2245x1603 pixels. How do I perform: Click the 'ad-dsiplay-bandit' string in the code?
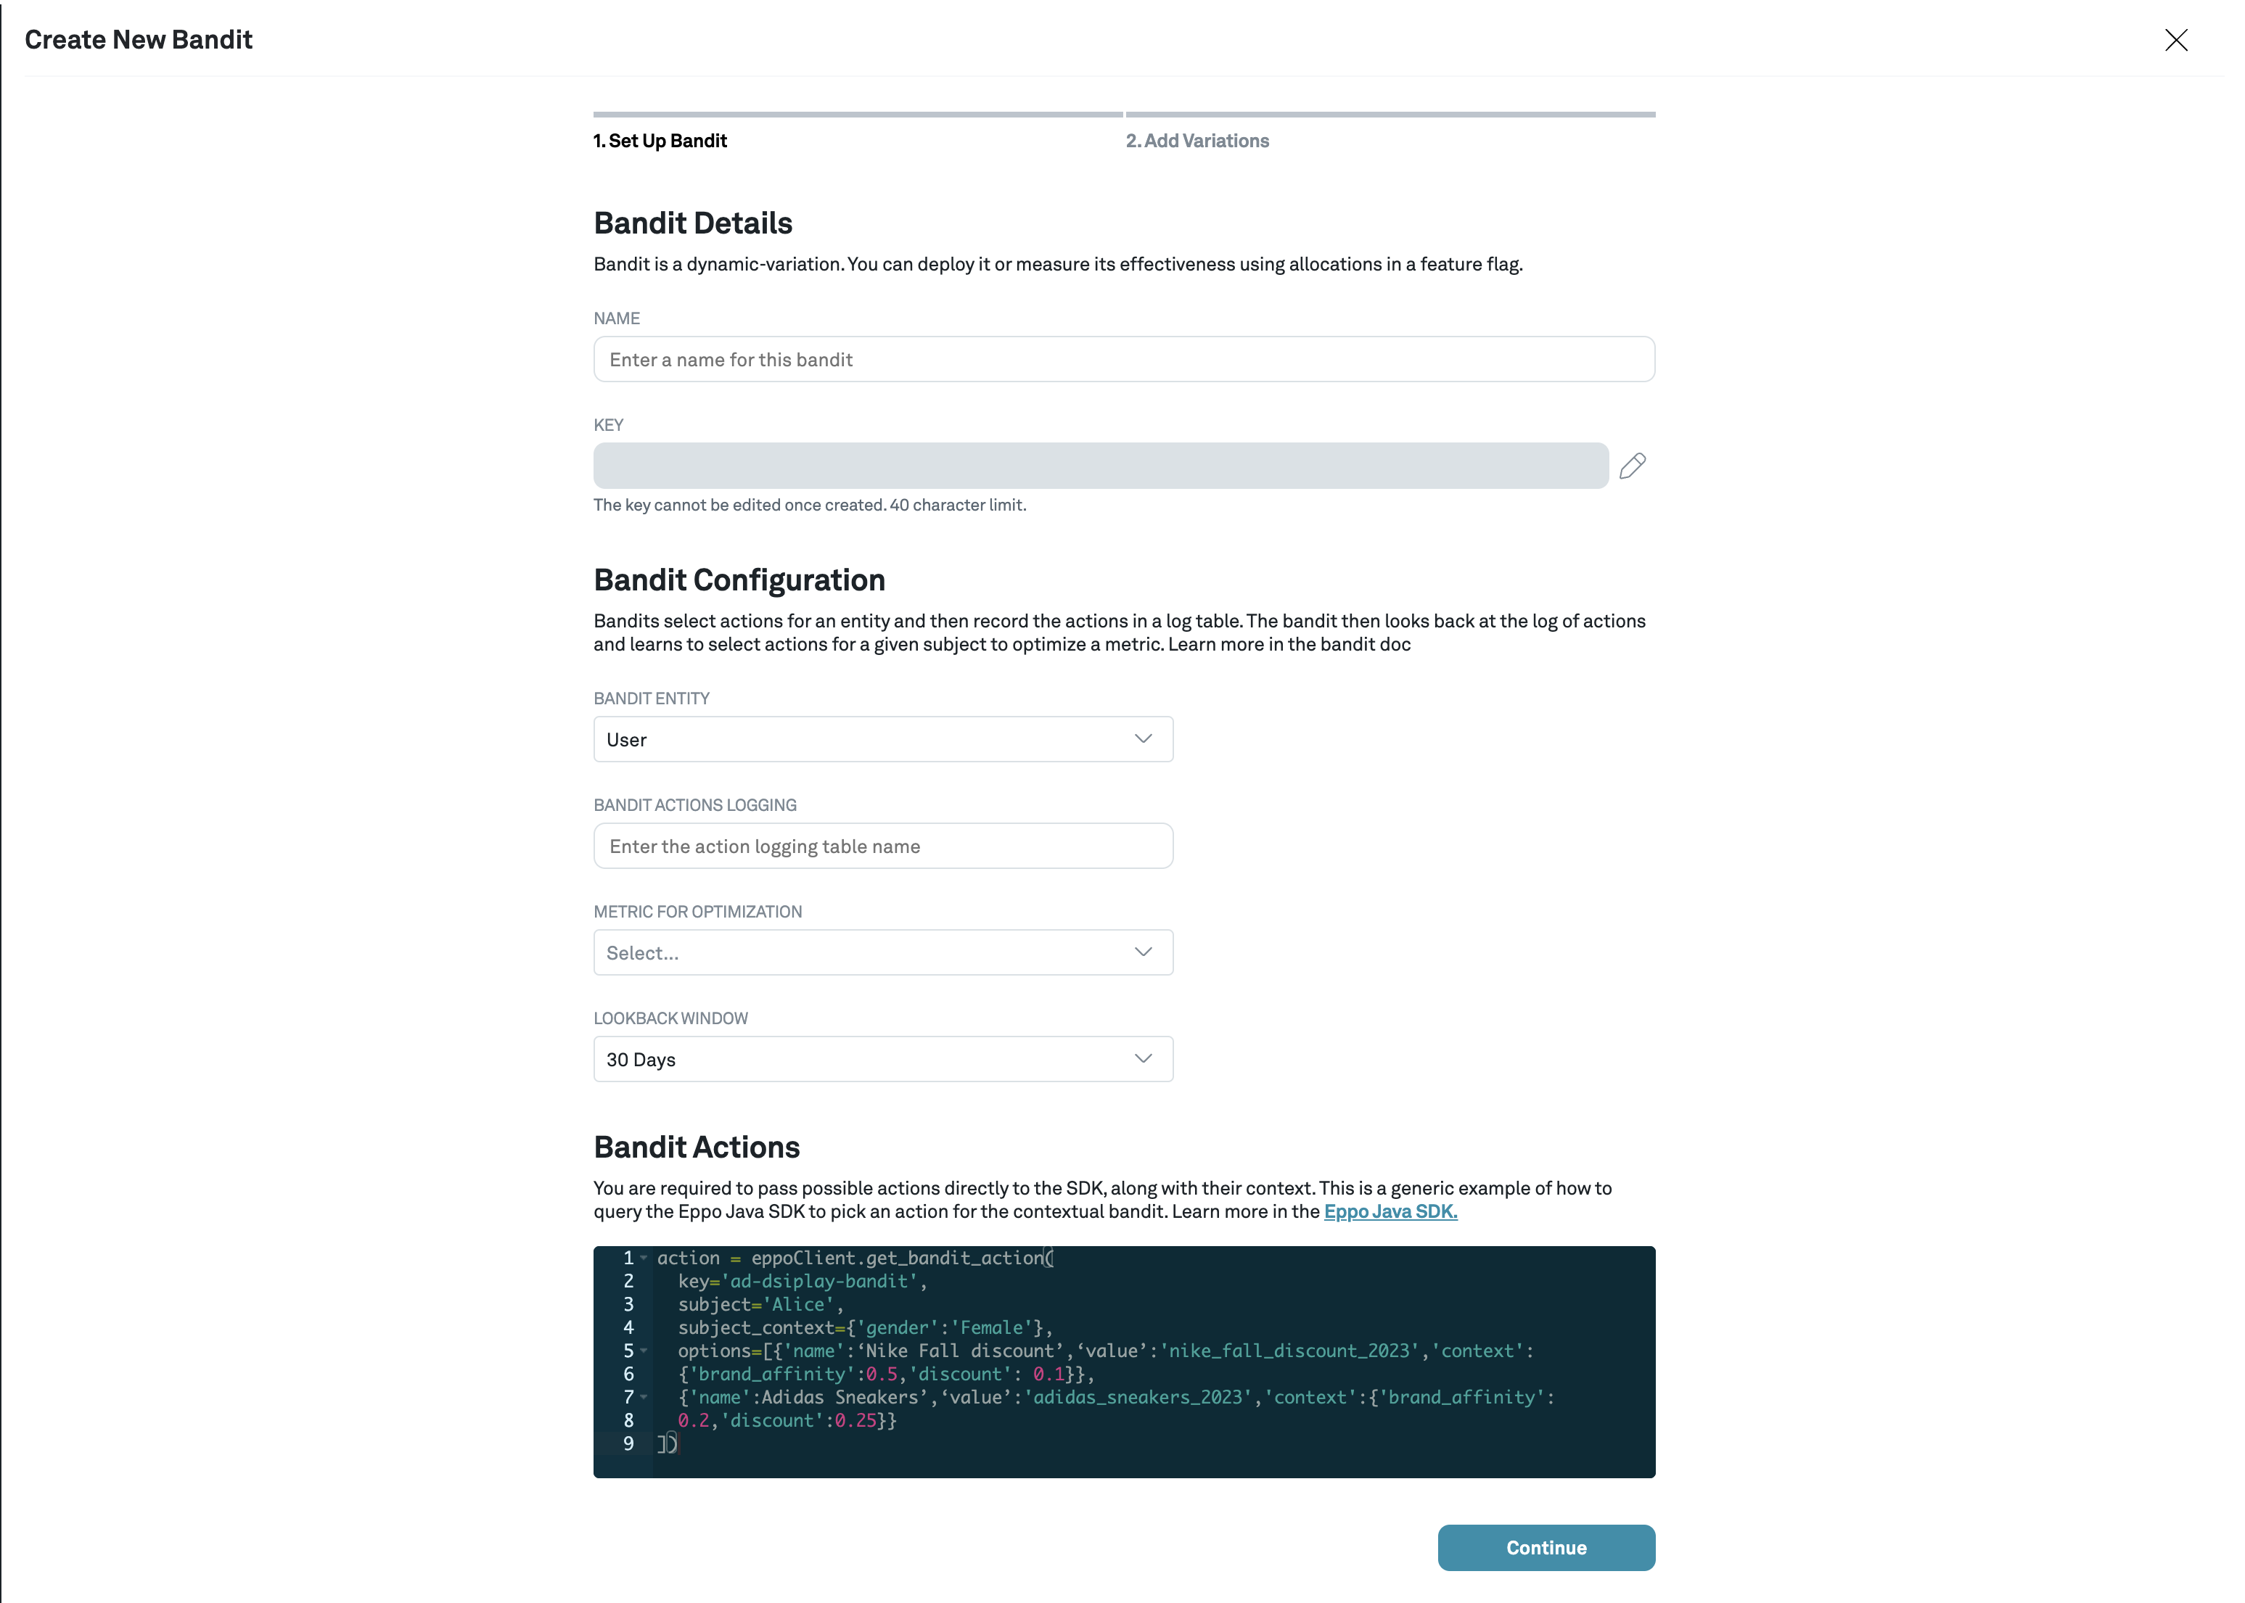[x=818, y=1281]
